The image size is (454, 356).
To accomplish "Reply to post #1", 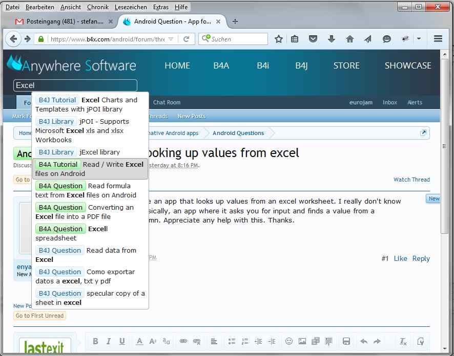I will pyautogui.click(x=421, y=258).
